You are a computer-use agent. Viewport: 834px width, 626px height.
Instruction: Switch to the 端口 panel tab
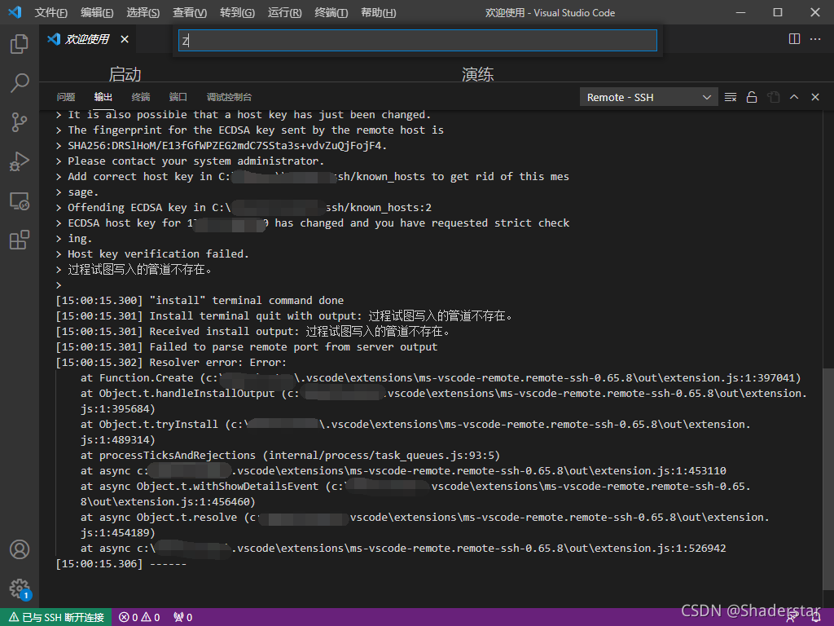click(x=178, y=97)
